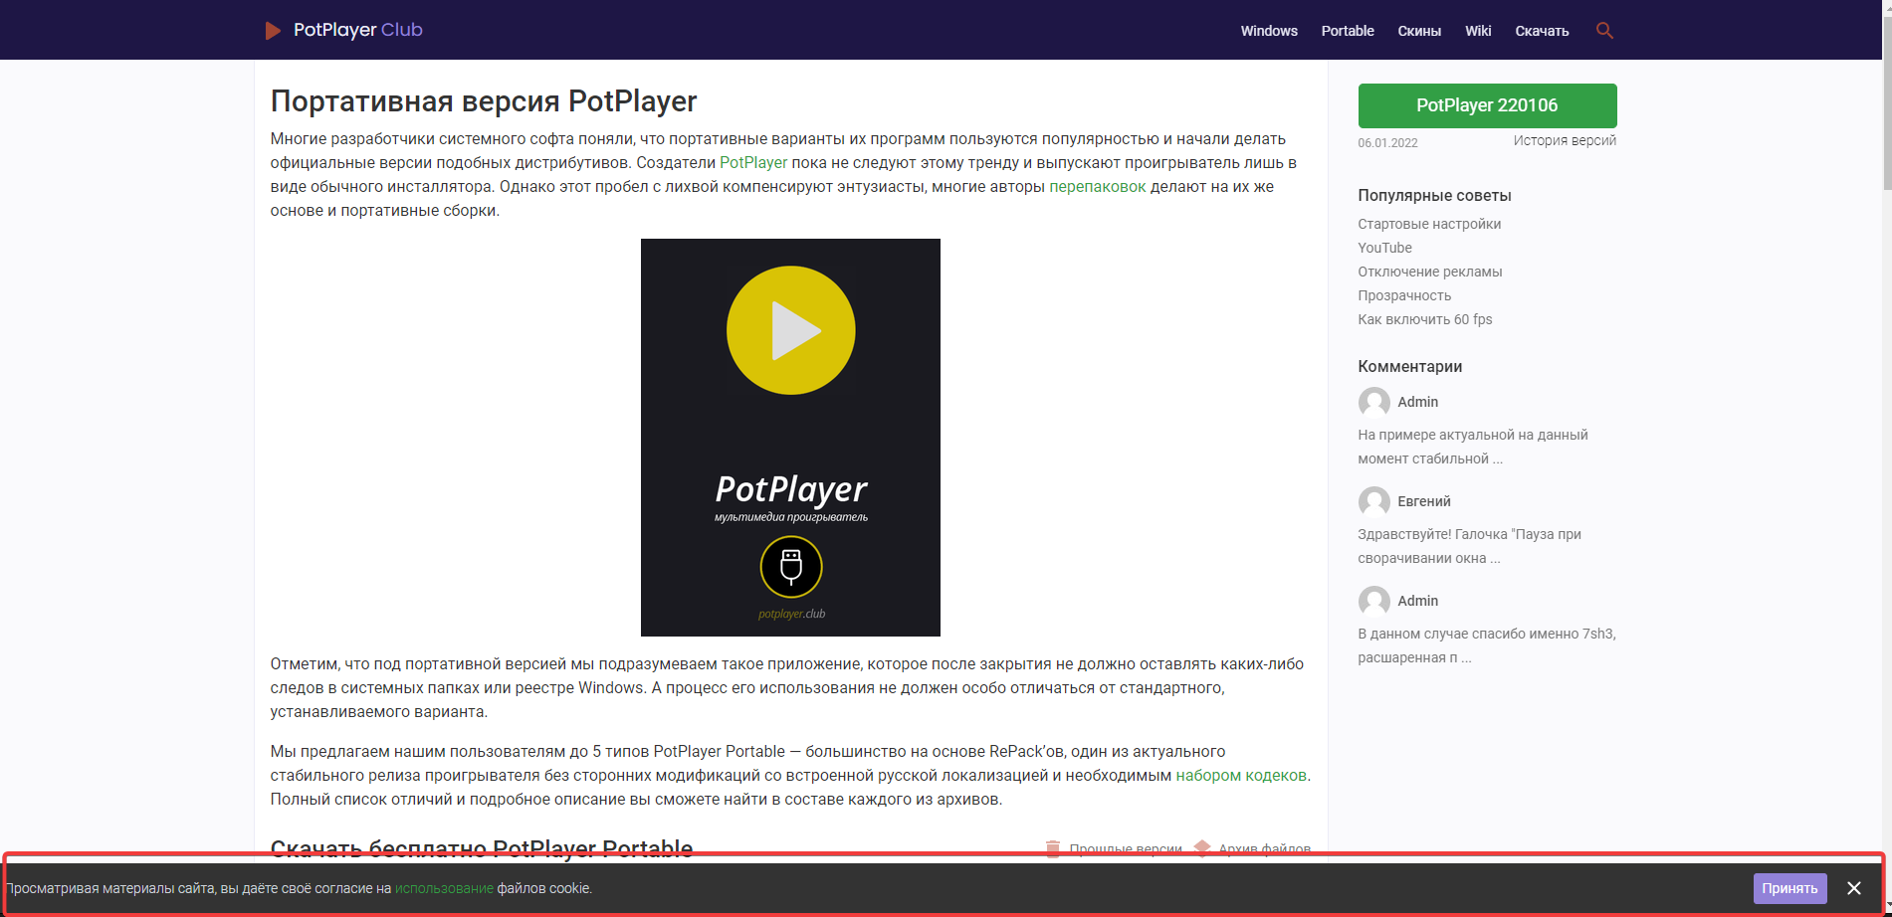
Task: Switch to the Portable section
Action: point(1347,30)
